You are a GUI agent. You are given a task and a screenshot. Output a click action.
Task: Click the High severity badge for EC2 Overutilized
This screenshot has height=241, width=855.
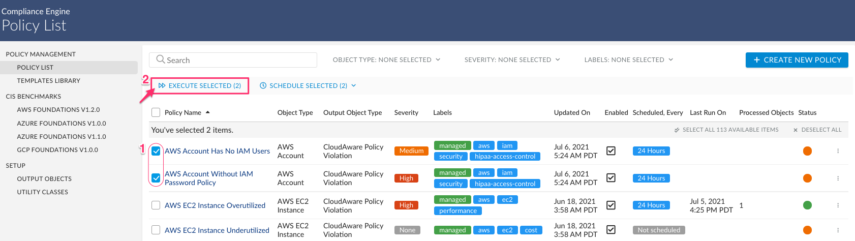[406, 205]
